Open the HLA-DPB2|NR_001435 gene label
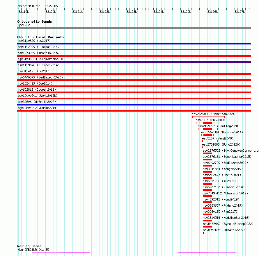 33,250
